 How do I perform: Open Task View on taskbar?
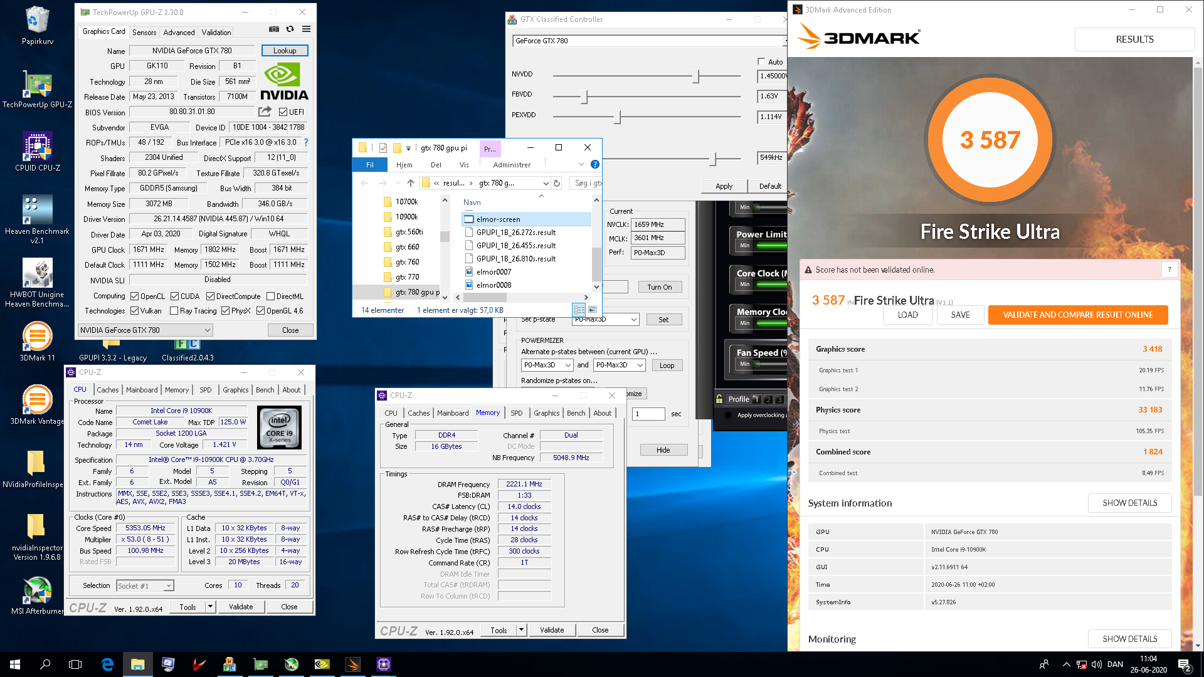coord(75,664)
